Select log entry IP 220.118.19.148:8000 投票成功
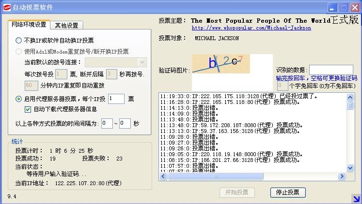 coord(232,154)
